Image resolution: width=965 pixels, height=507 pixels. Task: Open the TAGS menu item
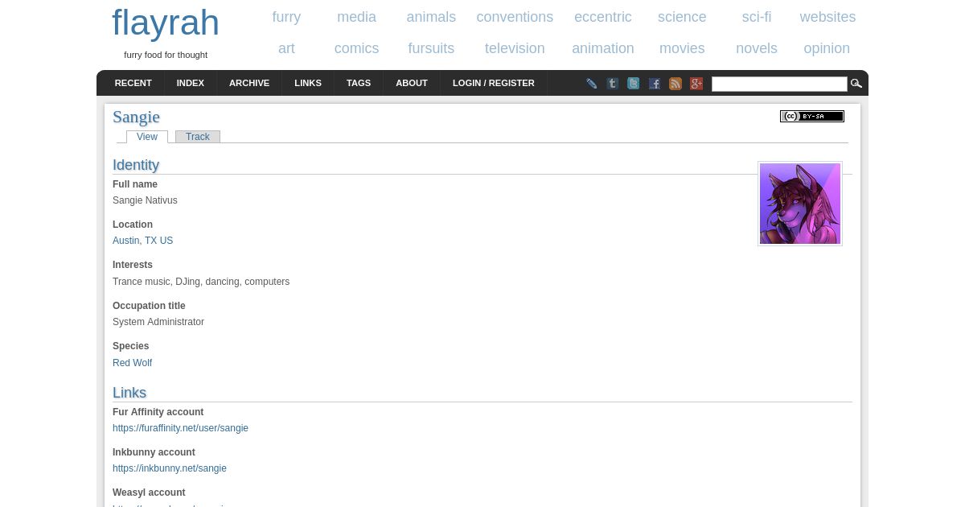tap(359, 83)
